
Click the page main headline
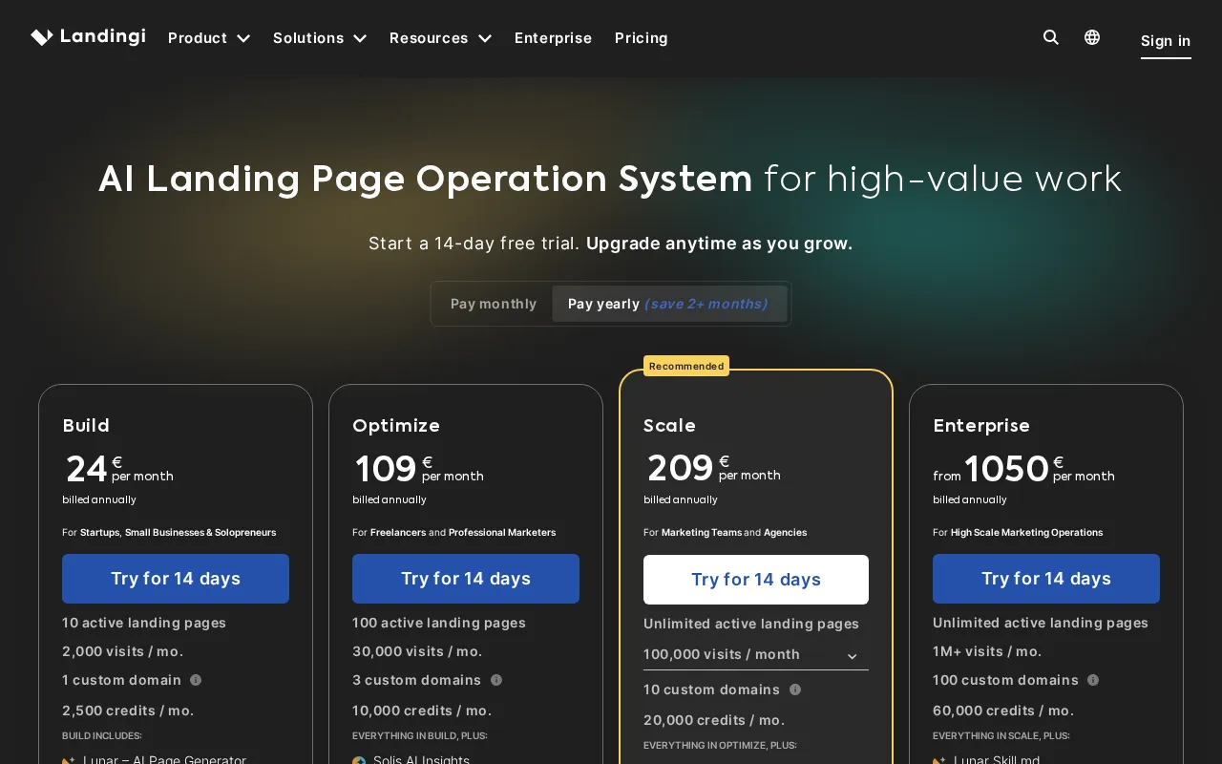coord(610,180)
